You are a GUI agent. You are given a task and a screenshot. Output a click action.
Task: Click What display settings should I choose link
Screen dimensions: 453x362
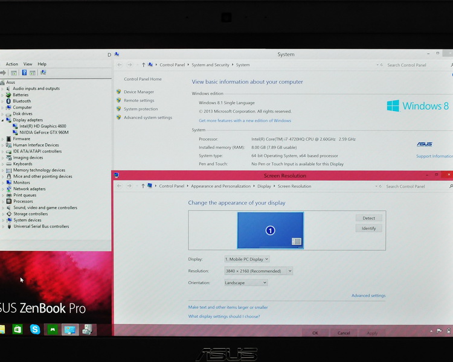[224, 316]
